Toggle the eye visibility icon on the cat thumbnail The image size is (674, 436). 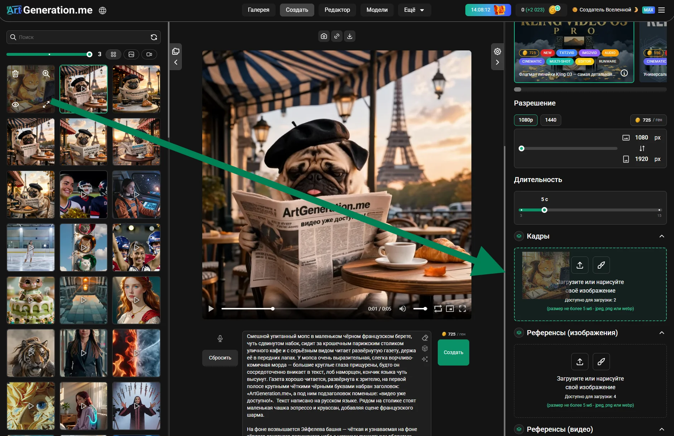point(15,104)
